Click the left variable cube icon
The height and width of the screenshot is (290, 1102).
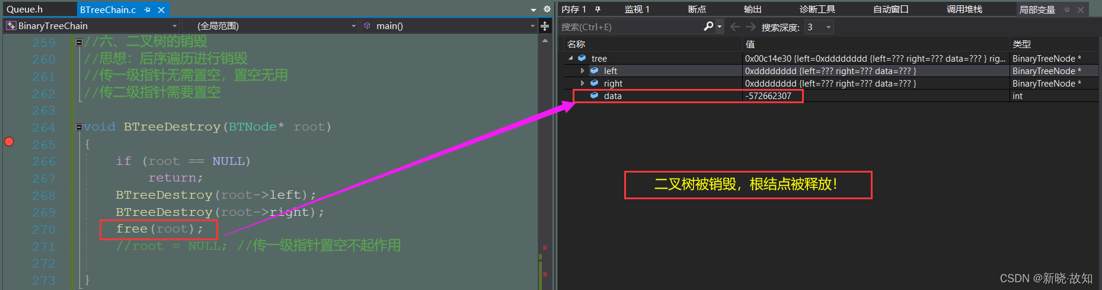point(594,71)
